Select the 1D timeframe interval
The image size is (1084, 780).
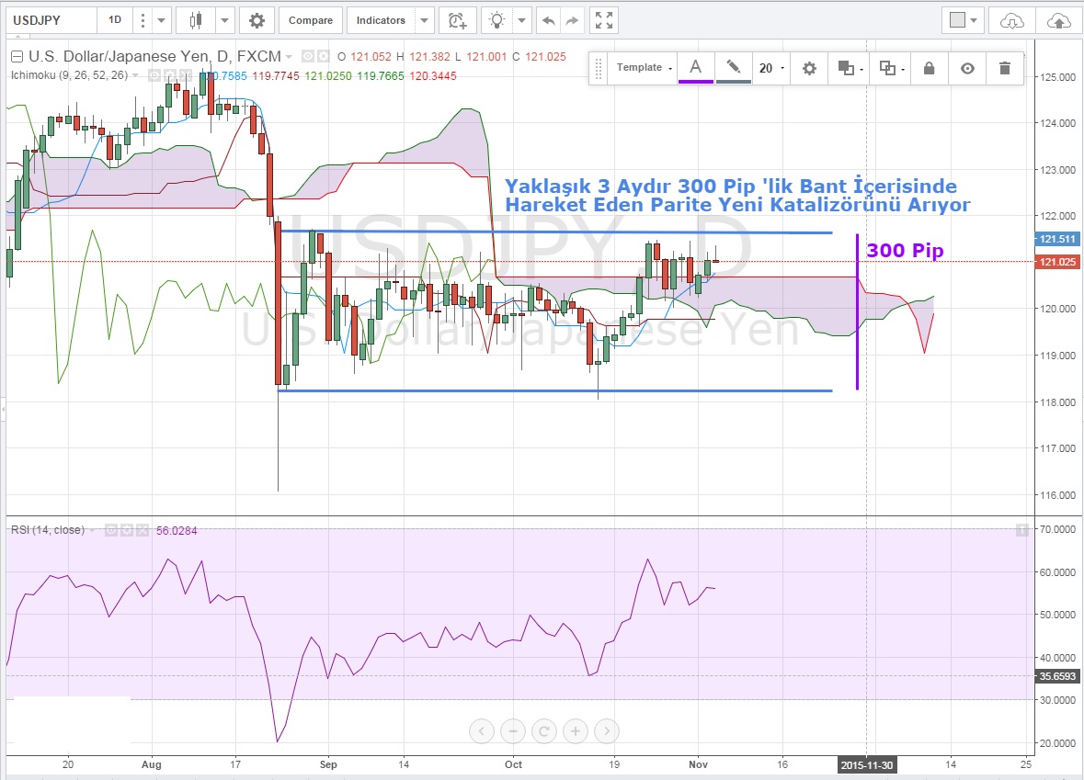(x=114, y=20)
